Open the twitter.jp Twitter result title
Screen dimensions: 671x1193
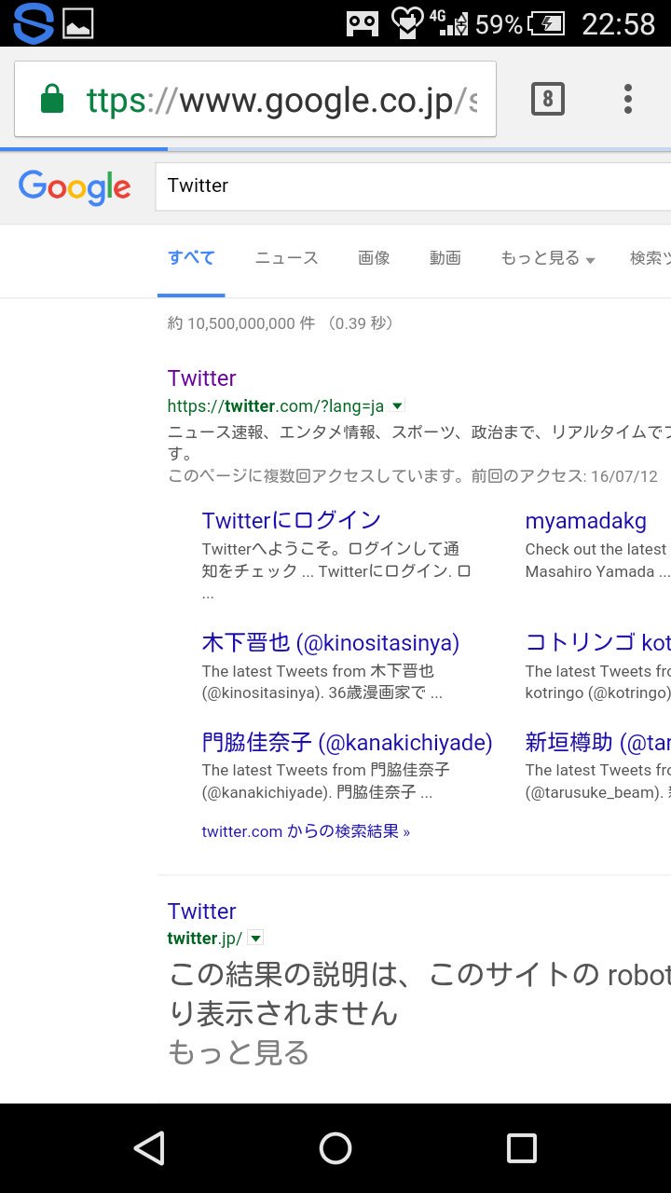pos(201,911)
